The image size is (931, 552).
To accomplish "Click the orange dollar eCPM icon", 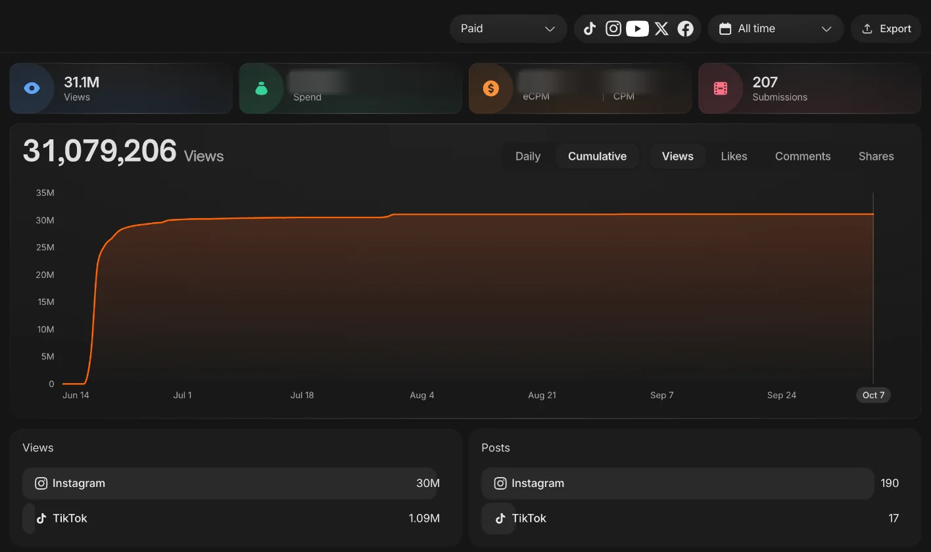I will (x=490, y=88).
